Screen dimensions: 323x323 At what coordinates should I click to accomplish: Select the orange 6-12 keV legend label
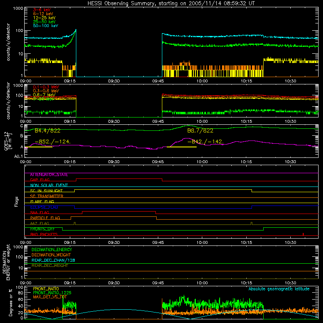coord(43,14)
